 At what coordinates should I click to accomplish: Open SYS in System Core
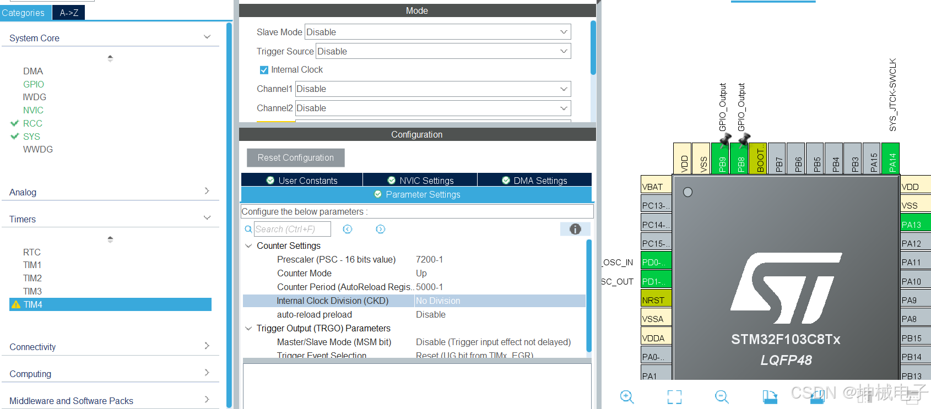coord(31,137)
